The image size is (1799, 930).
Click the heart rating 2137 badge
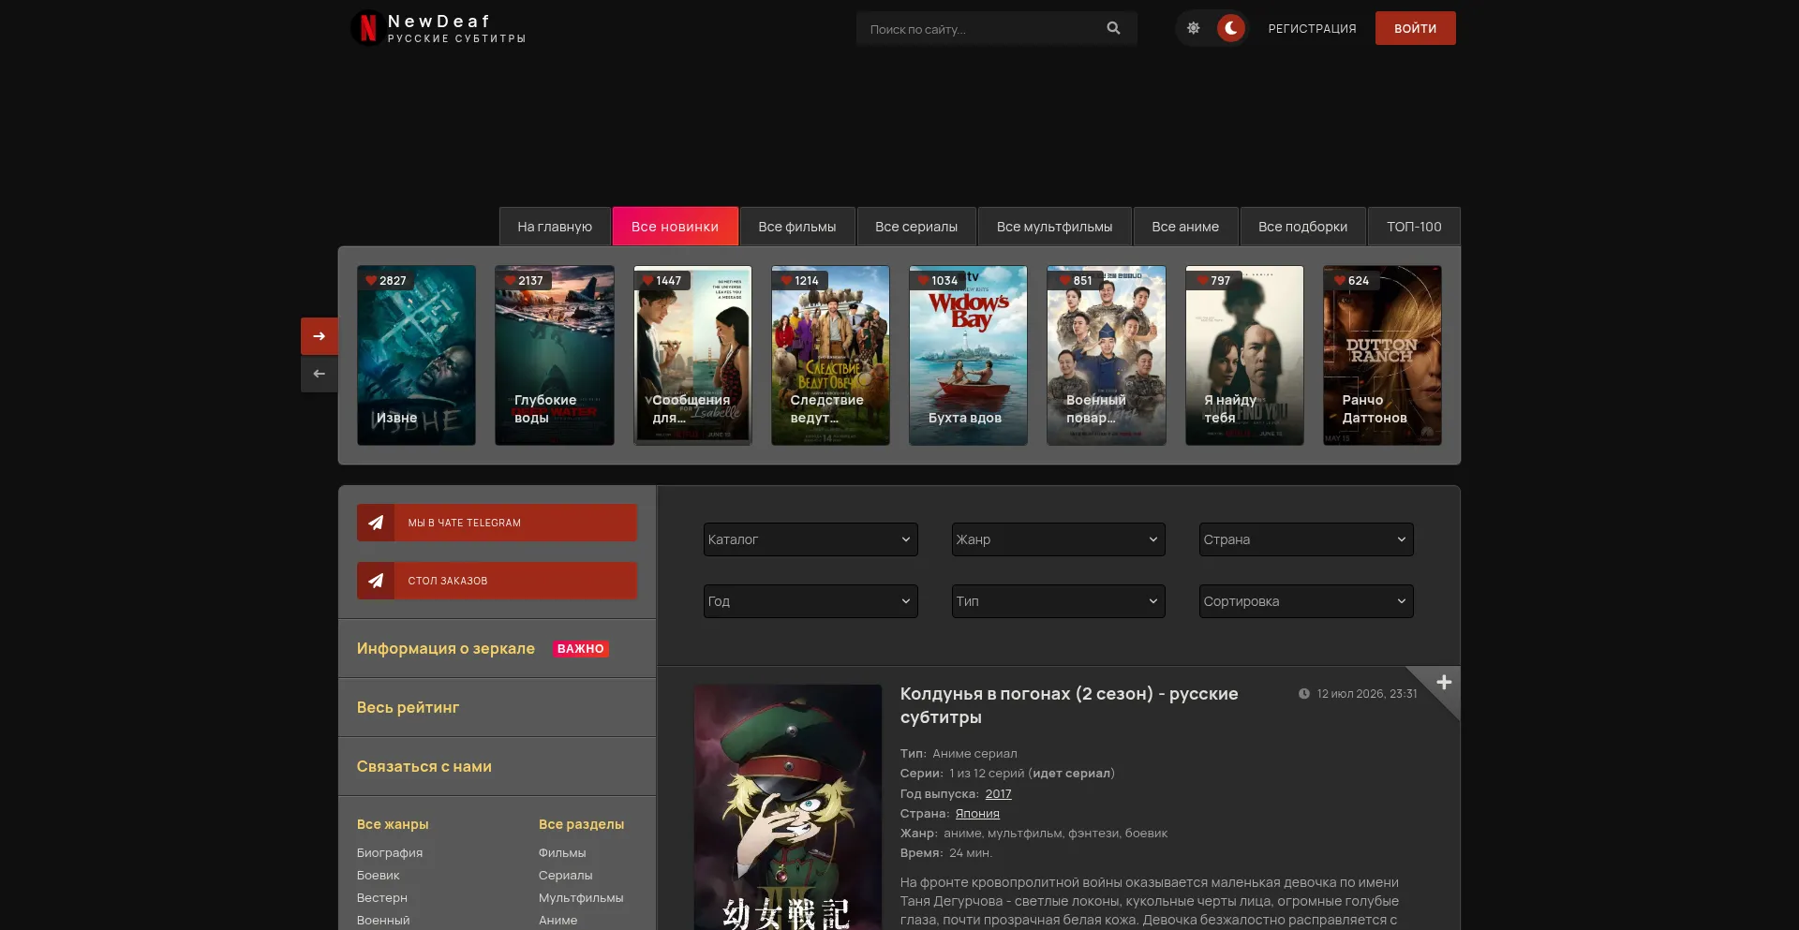(525, 280)
